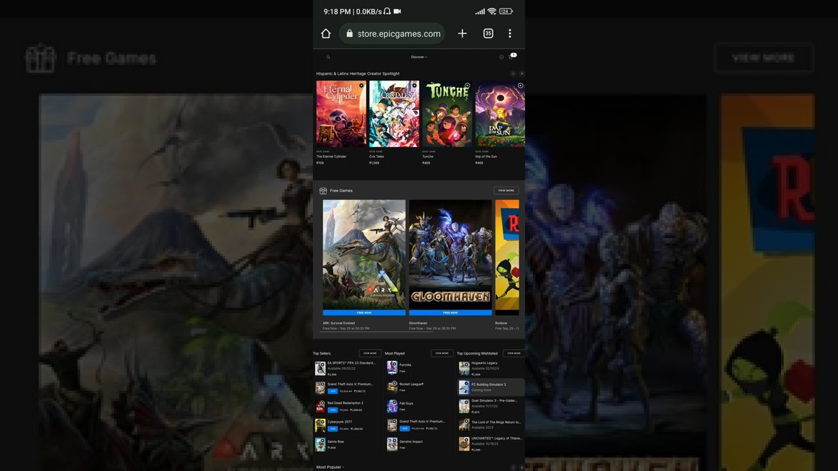Click View More next to Most Played
Image resolution: width=838 pixels, height=471 pixels.
[x=442, y=353]
